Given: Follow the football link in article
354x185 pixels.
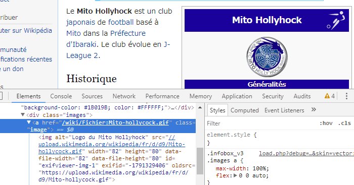Looking at the screenshot, I should [121, 22].
